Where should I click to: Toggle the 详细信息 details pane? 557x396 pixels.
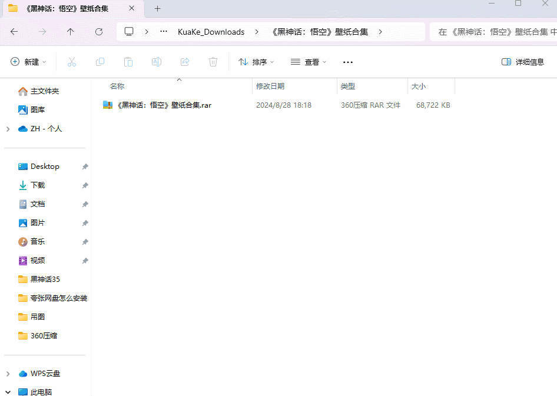tap(522, 62)
